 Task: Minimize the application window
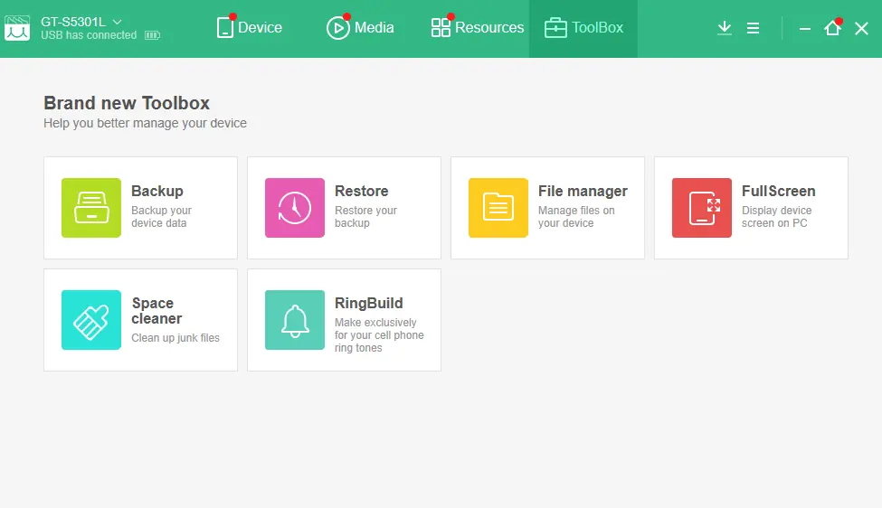(805, 28)
